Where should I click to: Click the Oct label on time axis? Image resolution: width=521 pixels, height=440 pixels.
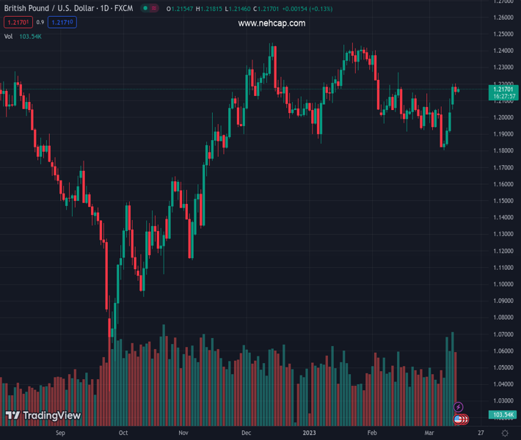(123, 433)
